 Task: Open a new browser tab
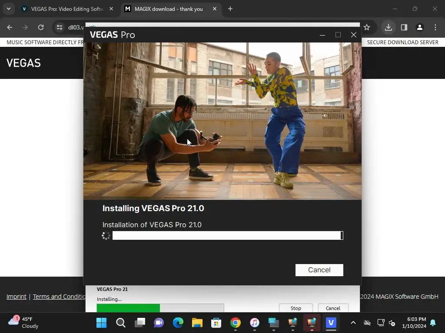click(x=230, y=9)
